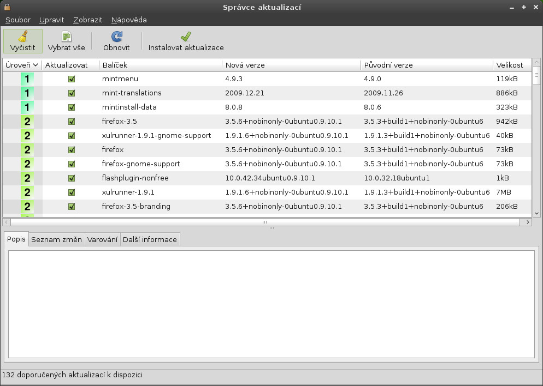Switch to the Popis tab
The image size is (543, 386).
click(16, 239)
